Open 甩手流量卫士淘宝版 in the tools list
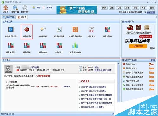Image resolution: width=158 pixels, height=116 pixels. point(135,77)
